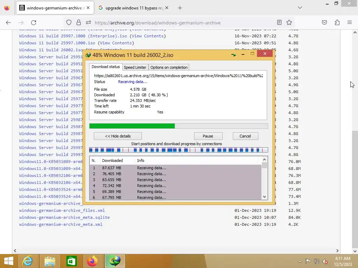Image resolution: width=358 pixels, height=268 pixels.
Task: Open windows-germanium-archive_meta.xml link
Action: pyautogui.click(x=61, y=224)
